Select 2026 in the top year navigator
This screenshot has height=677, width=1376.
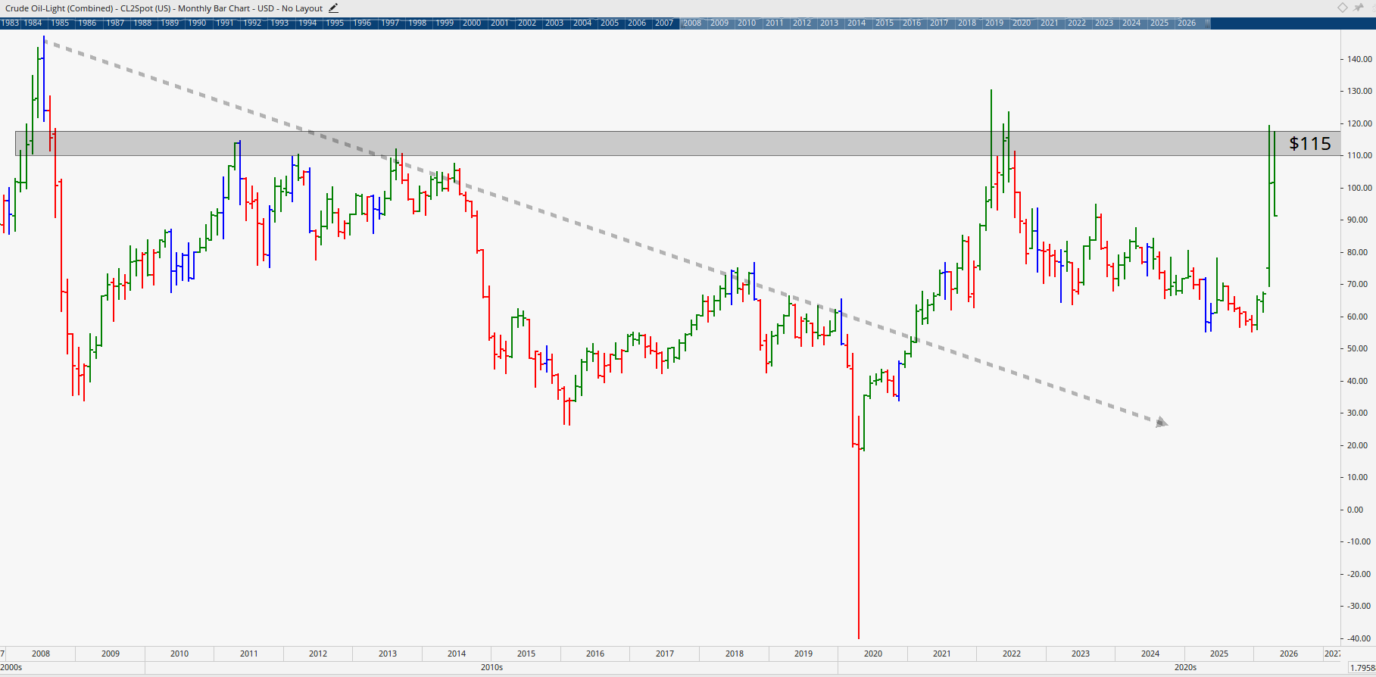click(x=1187, y=23)
